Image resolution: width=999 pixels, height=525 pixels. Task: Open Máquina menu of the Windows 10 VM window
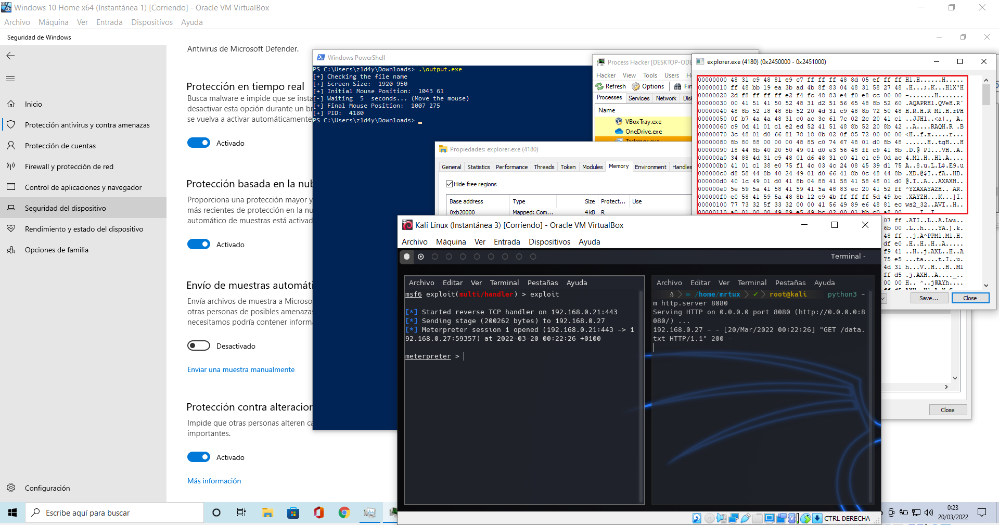tap(54, 22)
